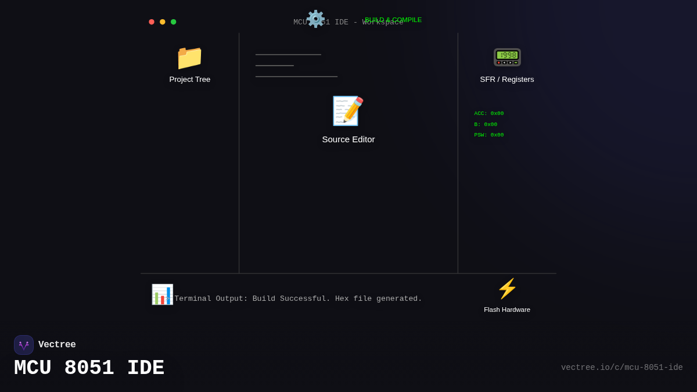
Task: Click the SFR / Registers panel label
Action: click(x=506, y=79)
